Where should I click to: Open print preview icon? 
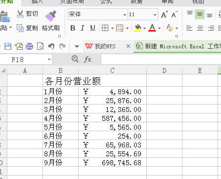(x=41, y=46)
